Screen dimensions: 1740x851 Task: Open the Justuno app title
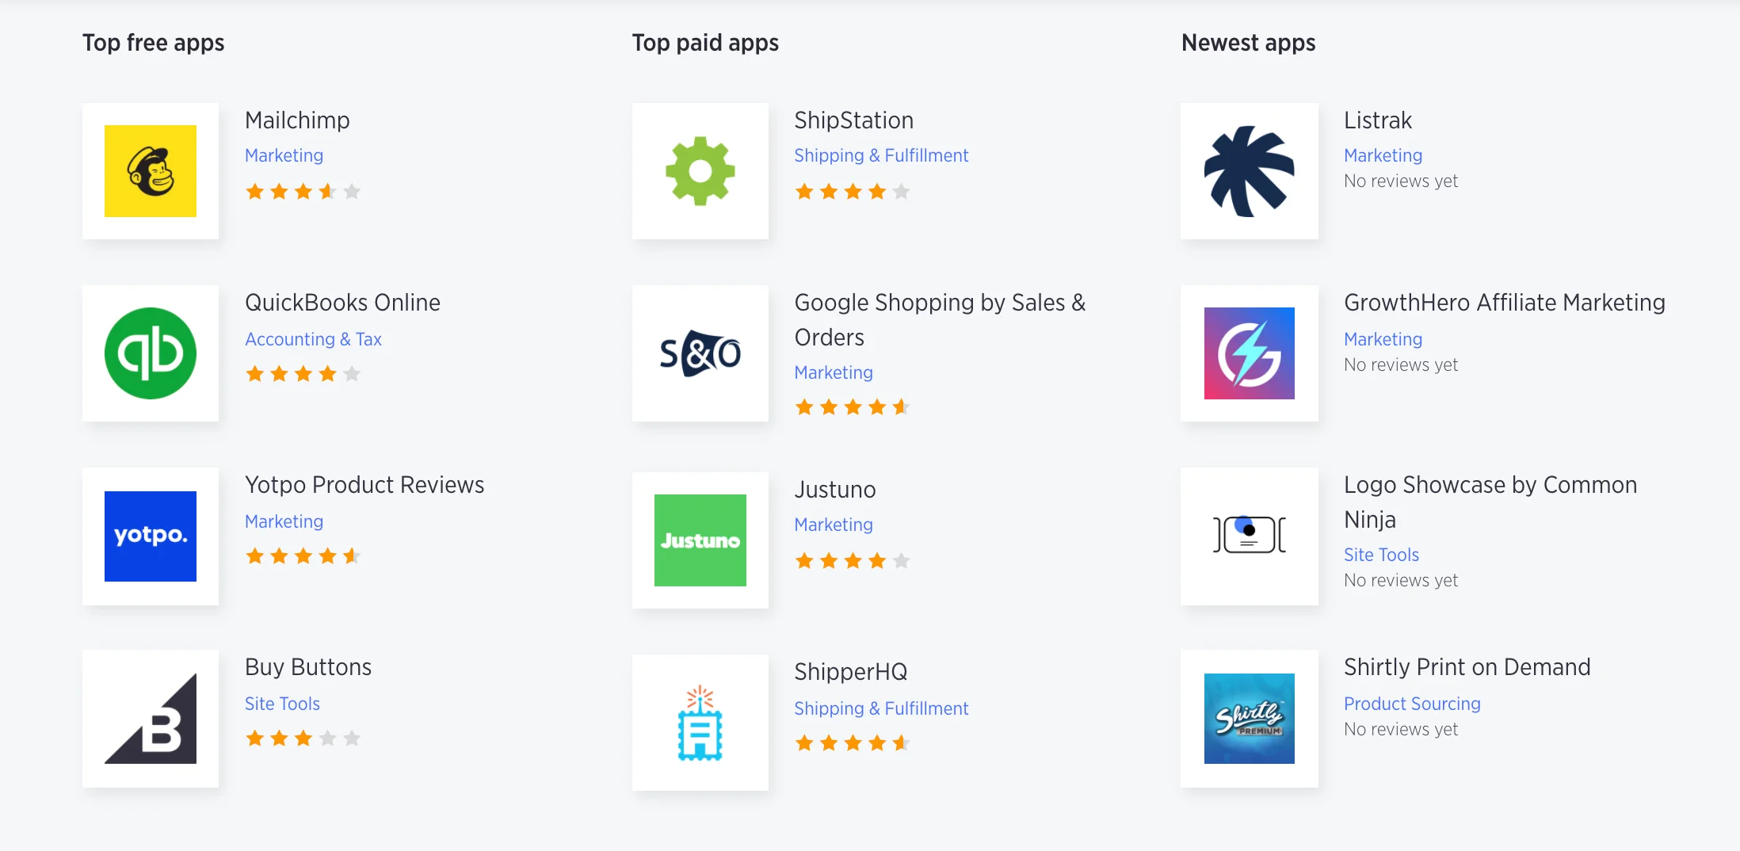coord(835,490)
